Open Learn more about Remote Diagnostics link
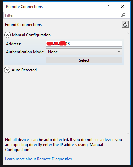 (38, 159)
